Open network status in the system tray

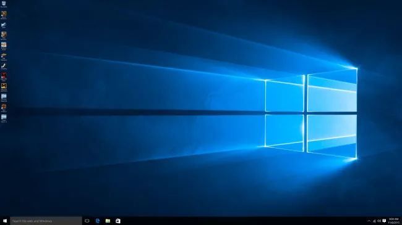pyautogui.click(x=374, y=221)
